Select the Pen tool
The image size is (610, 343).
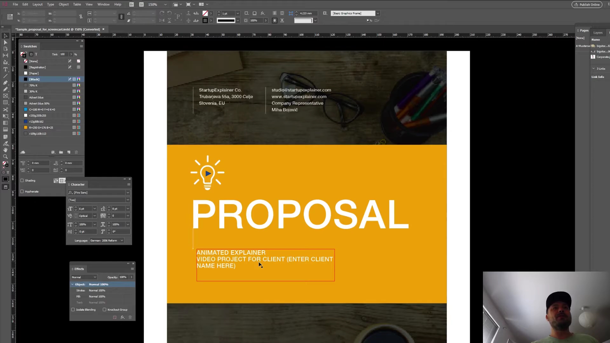pyautogui.click(x=5, y=83)
